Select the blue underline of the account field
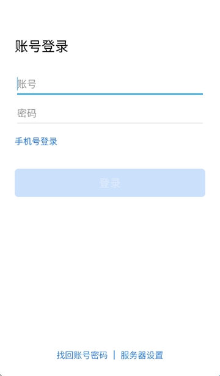The width and height of the screenshot is (220, 376). [x=110, y=94]
